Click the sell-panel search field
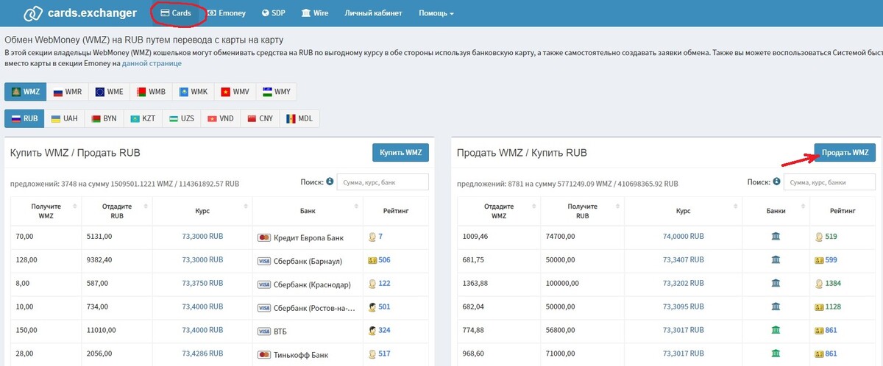The image size is (883, 366). (829, 182)
